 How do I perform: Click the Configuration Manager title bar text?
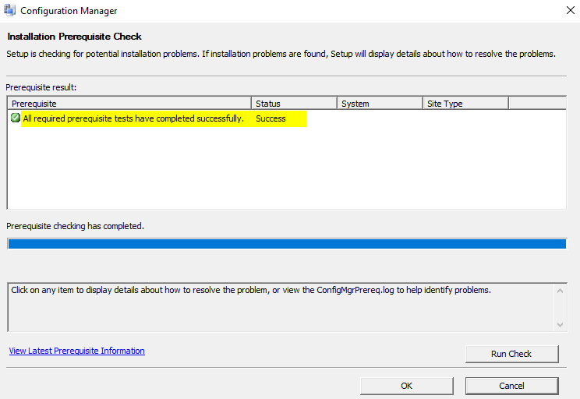tap(68, 12)
